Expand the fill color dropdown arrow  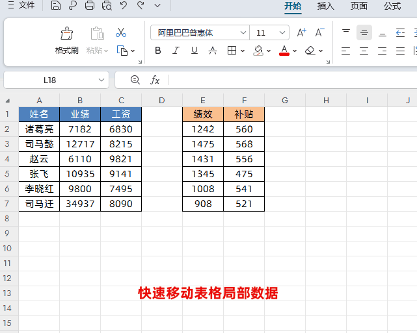269,51
